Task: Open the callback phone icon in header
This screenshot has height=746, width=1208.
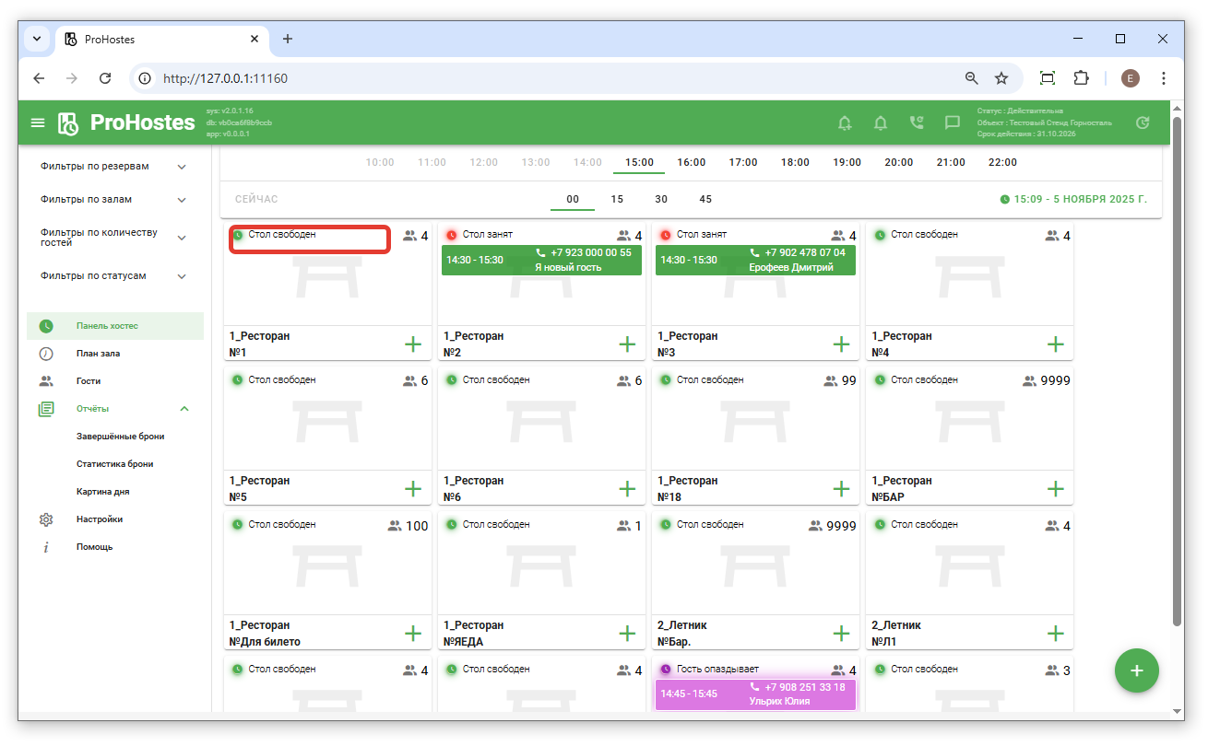Action: pyautogui.click(x=916, y=122)
